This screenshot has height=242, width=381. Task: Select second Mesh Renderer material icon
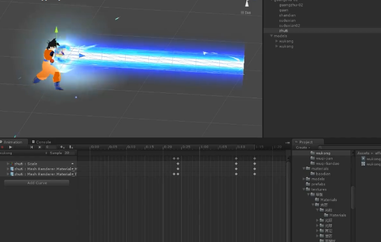pyautogui.click(x=12, y=174)
